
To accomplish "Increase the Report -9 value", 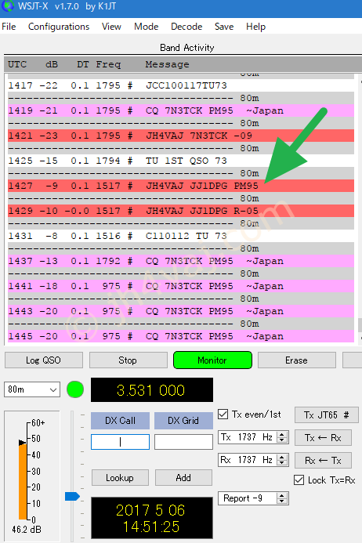I will click(282, 495).
